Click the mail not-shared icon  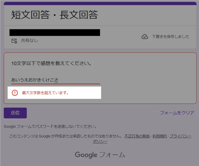coord(14,41)
